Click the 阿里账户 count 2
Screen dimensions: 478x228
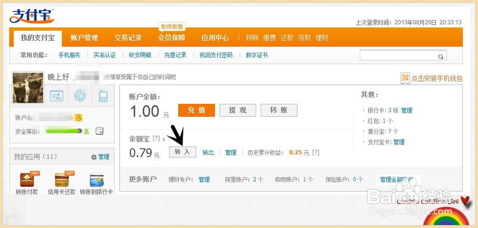coord(255,180)
